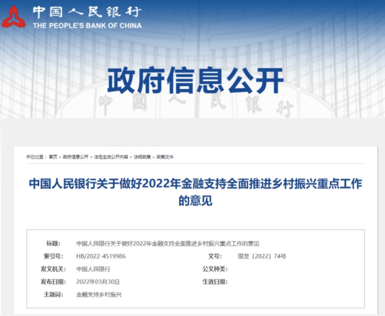Click THE PEOPLE'S BANK OF CHINA text
The image size is (385, 316).
coord(87,26)
